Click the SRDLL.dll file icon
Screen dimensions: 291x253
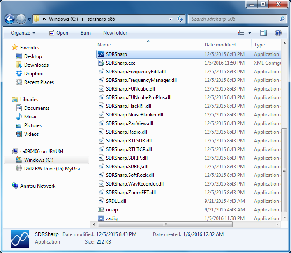(101, 201)
